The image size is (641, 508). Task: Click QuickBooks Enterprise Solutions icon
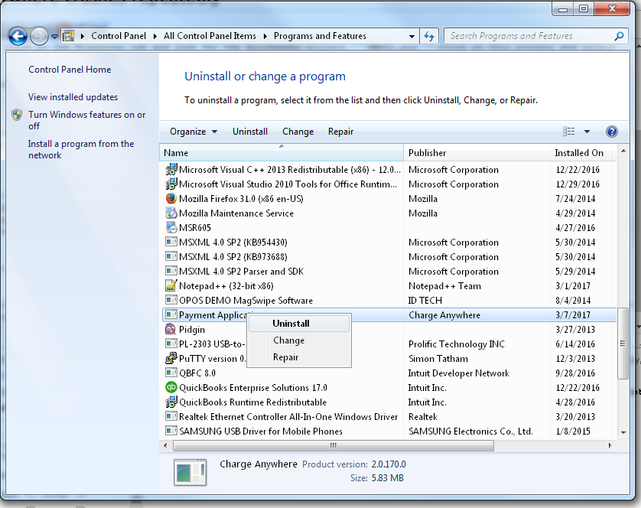[171, 388]
